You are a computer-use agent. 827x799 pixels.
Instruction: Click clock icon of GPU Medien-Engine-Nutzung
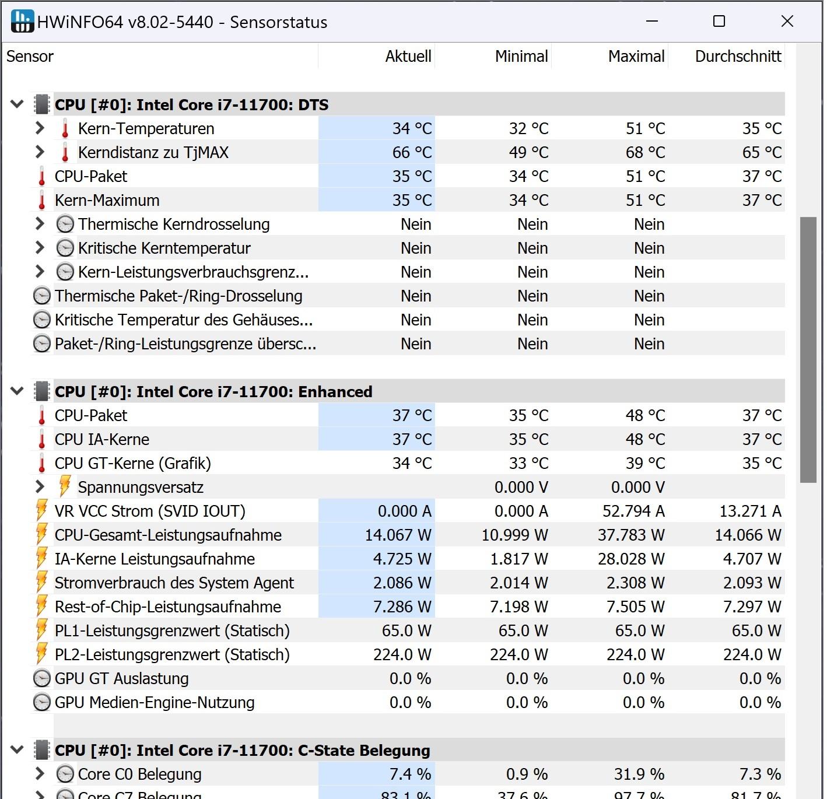pos(42,702)
